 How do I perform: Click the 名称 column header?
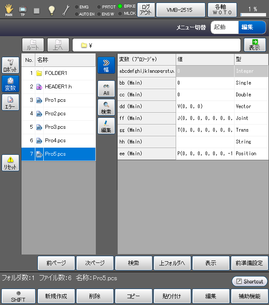point(65,60)
